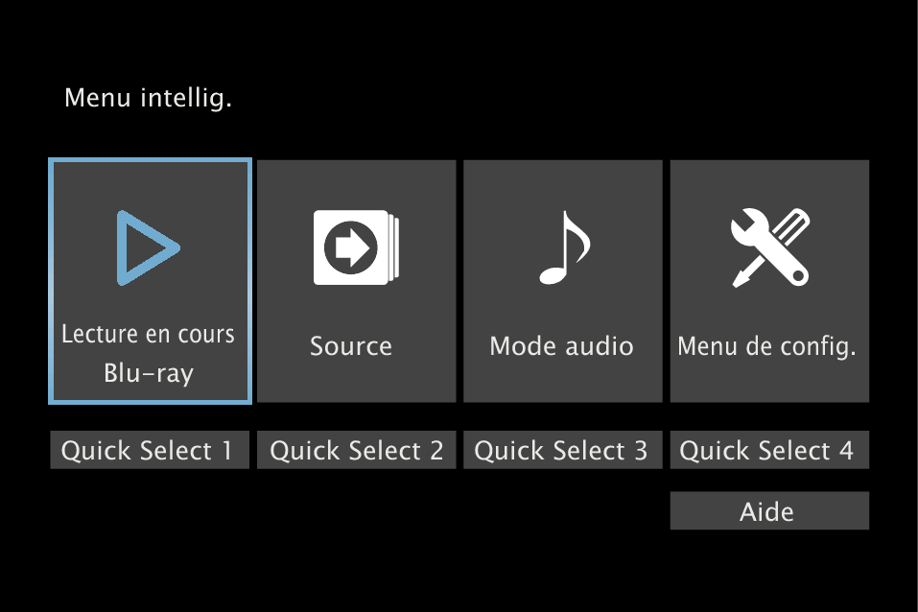918x612 pixels.
Task: Click the Menu intellig. title
Action: point(149,97)
